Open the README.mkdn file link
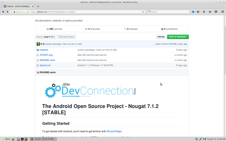Image resolution: width=226 pixels, height=141 pixels. pyautogui.click(x=47, y=60)
